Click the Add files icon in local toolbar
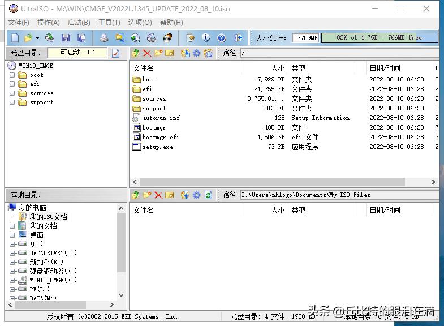This screenshot has height=326, width=444. [186, 195]
